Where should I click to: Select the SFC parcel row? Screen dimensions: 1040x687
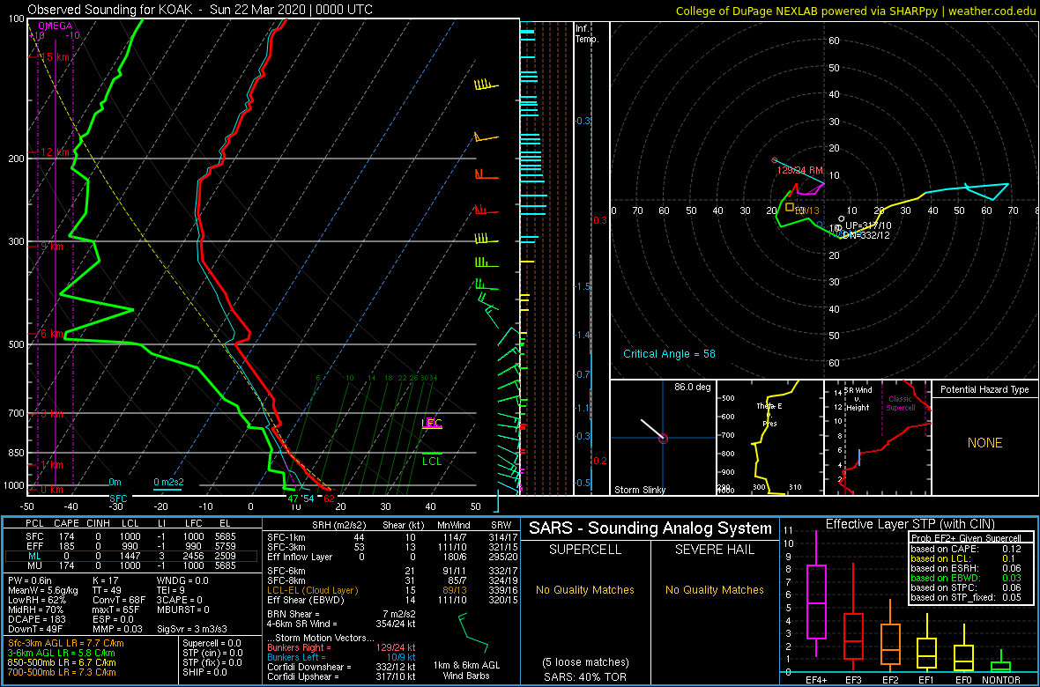[x=131, y=535]
